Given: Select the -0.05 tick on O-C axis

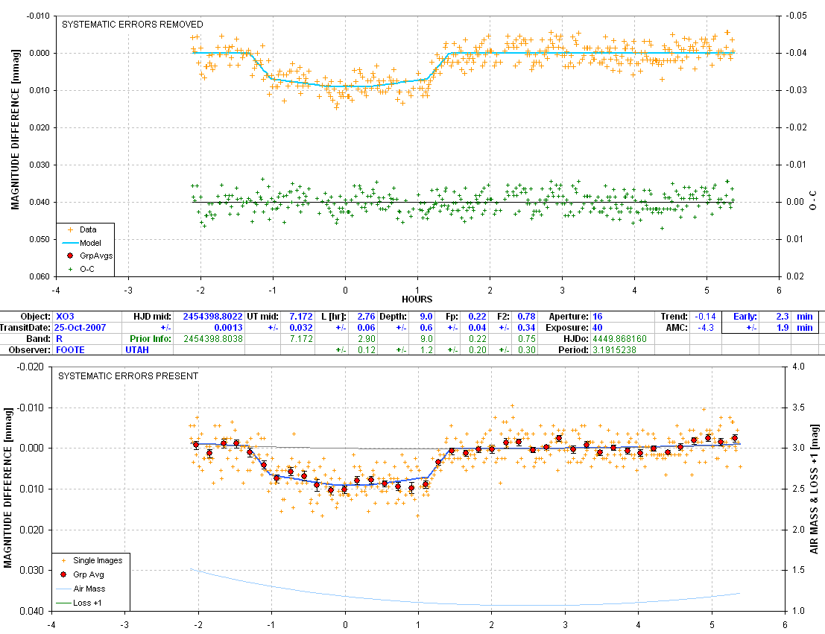Looking at the screenshot, I should click(796, 16).
